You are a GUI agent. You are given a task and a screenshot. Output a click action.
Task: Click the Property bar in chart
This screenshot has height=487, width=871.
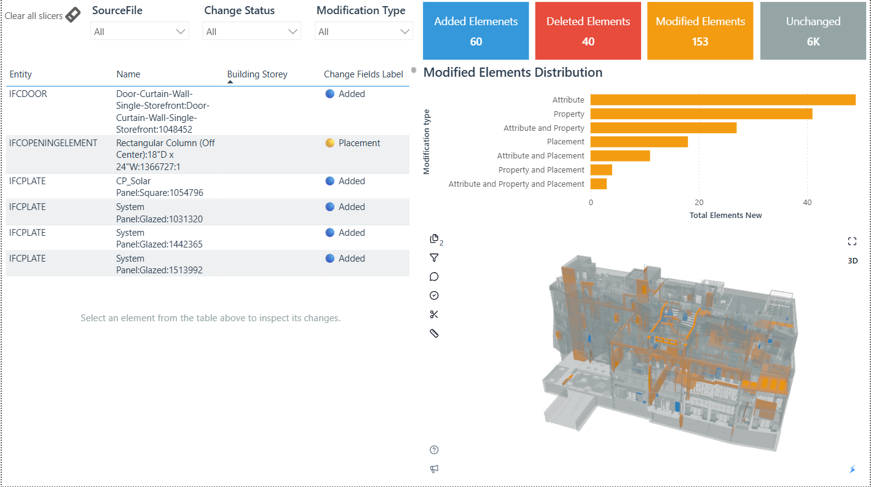coord(701,114)
